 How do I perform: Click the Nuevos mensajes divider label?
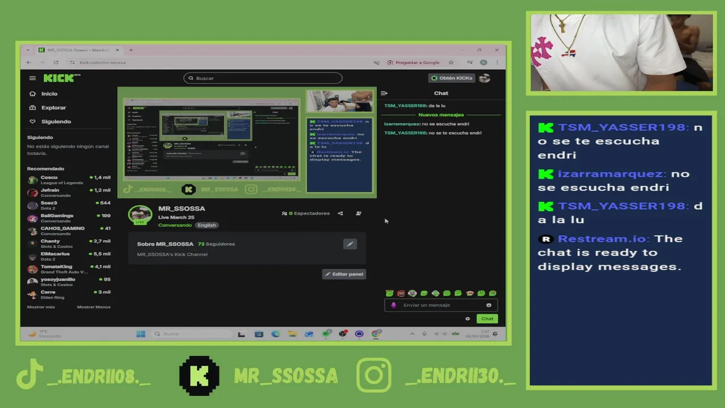pyautogui.click(x=441, y=115)
